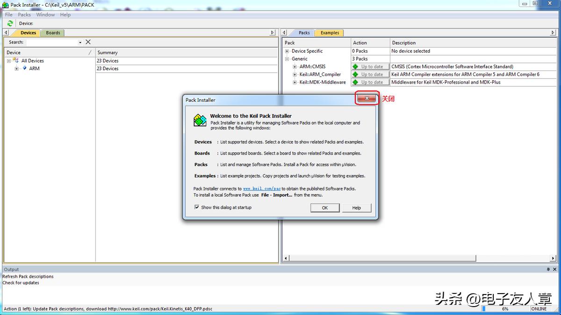This screenshot has height=315, width=561.
Task: Open the Packs menu
Action: pos(24,14)
